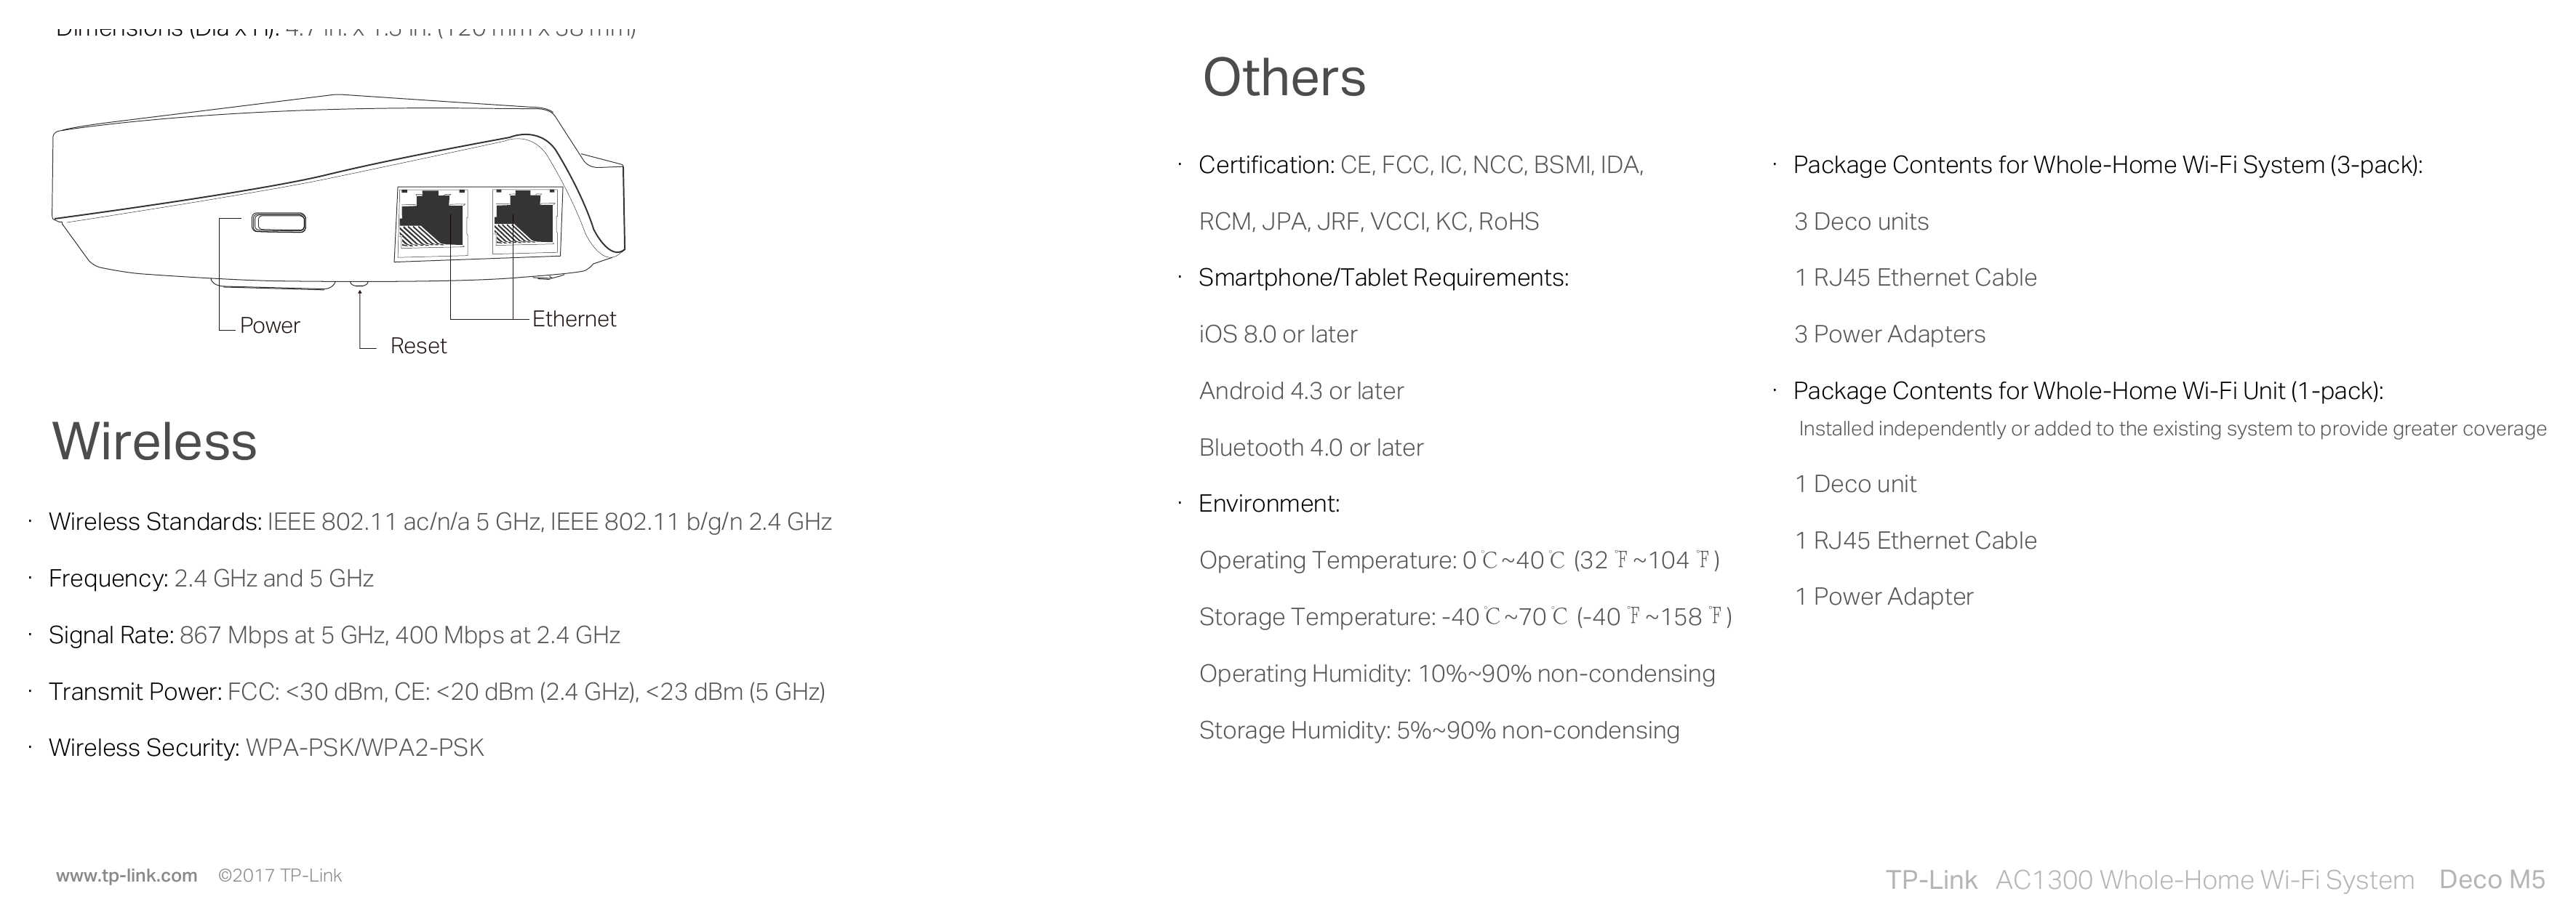The image size is (2576, 923).
Task: Click the www.tp-link.com footer link
Action: click(x=127, y=876)
